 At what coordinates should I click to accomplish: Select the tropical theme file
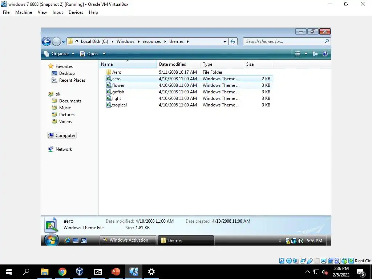tap(189, 105)
